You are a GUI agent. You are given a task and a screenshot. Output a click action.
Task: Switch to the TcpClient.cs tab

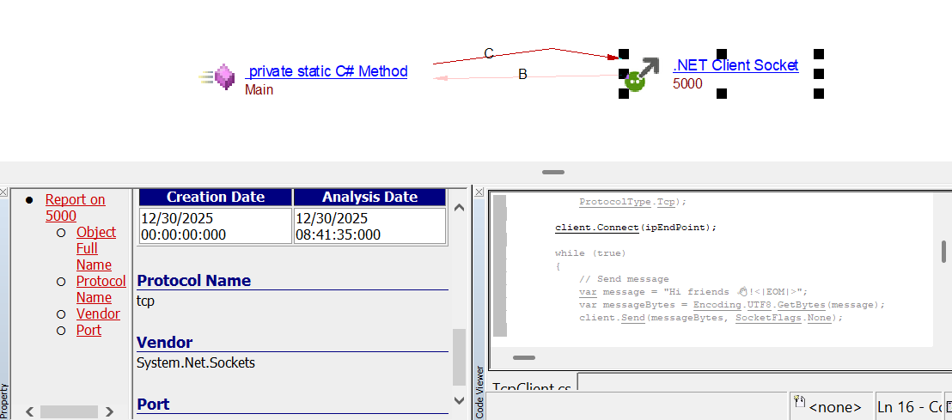click(532, 389)
